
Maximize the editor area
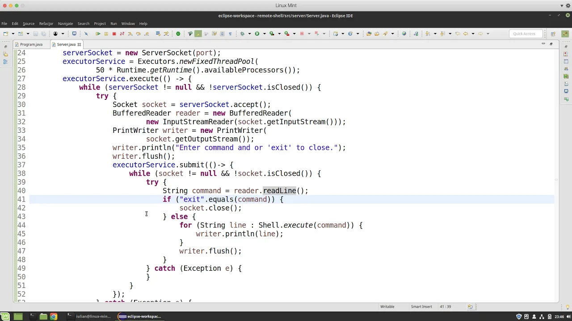551,44
